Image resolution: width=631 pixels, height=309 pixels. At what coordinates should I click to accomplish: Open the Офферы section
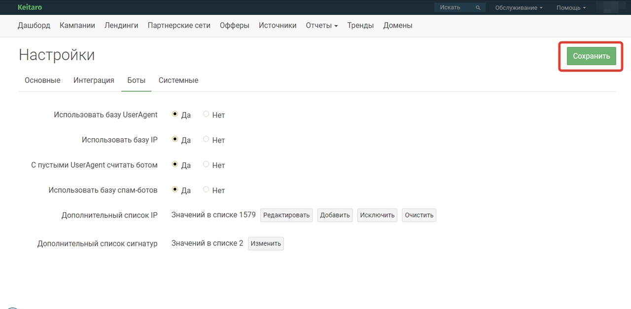coord(235,26)
